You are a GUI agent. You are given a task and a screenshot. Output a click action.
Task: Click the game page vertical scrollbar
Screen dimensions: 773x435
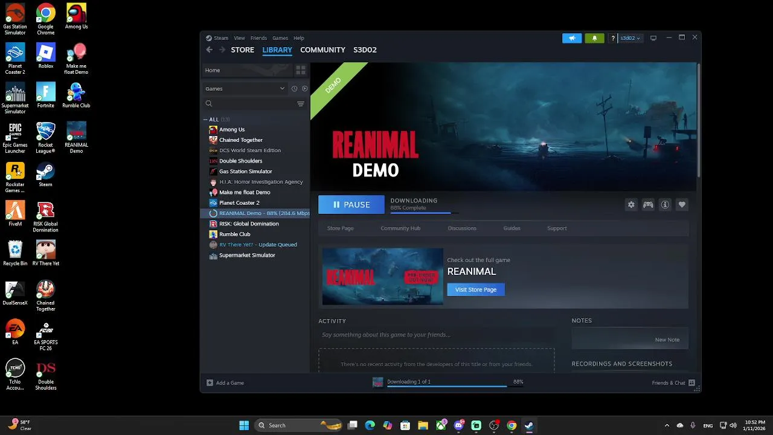pos(699,120)
